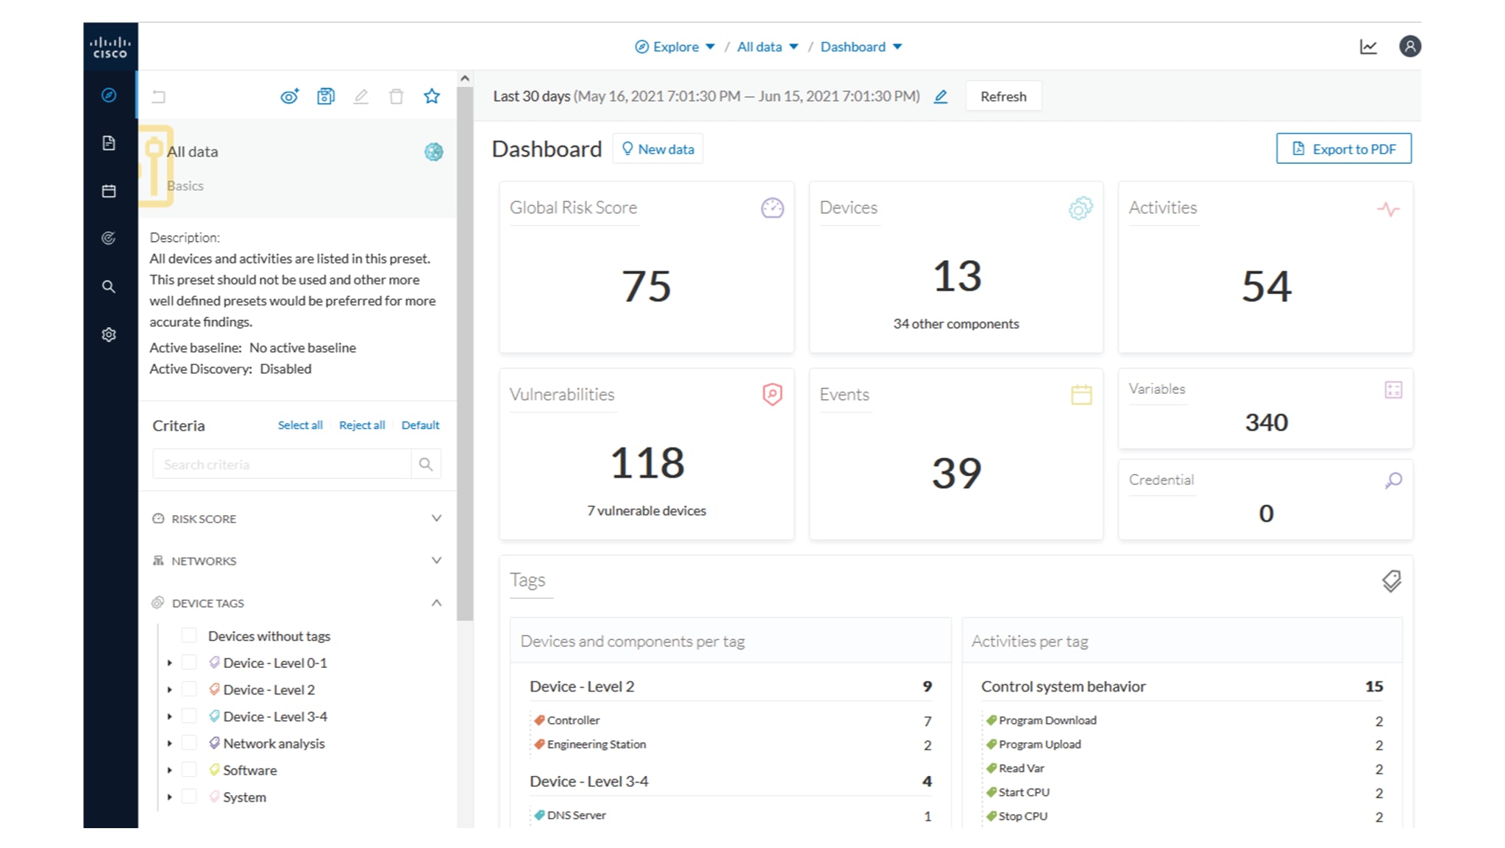Select the Software tag checkbox
The height and width of the screenshot is (848, 1505).
(x=190, y=769)
